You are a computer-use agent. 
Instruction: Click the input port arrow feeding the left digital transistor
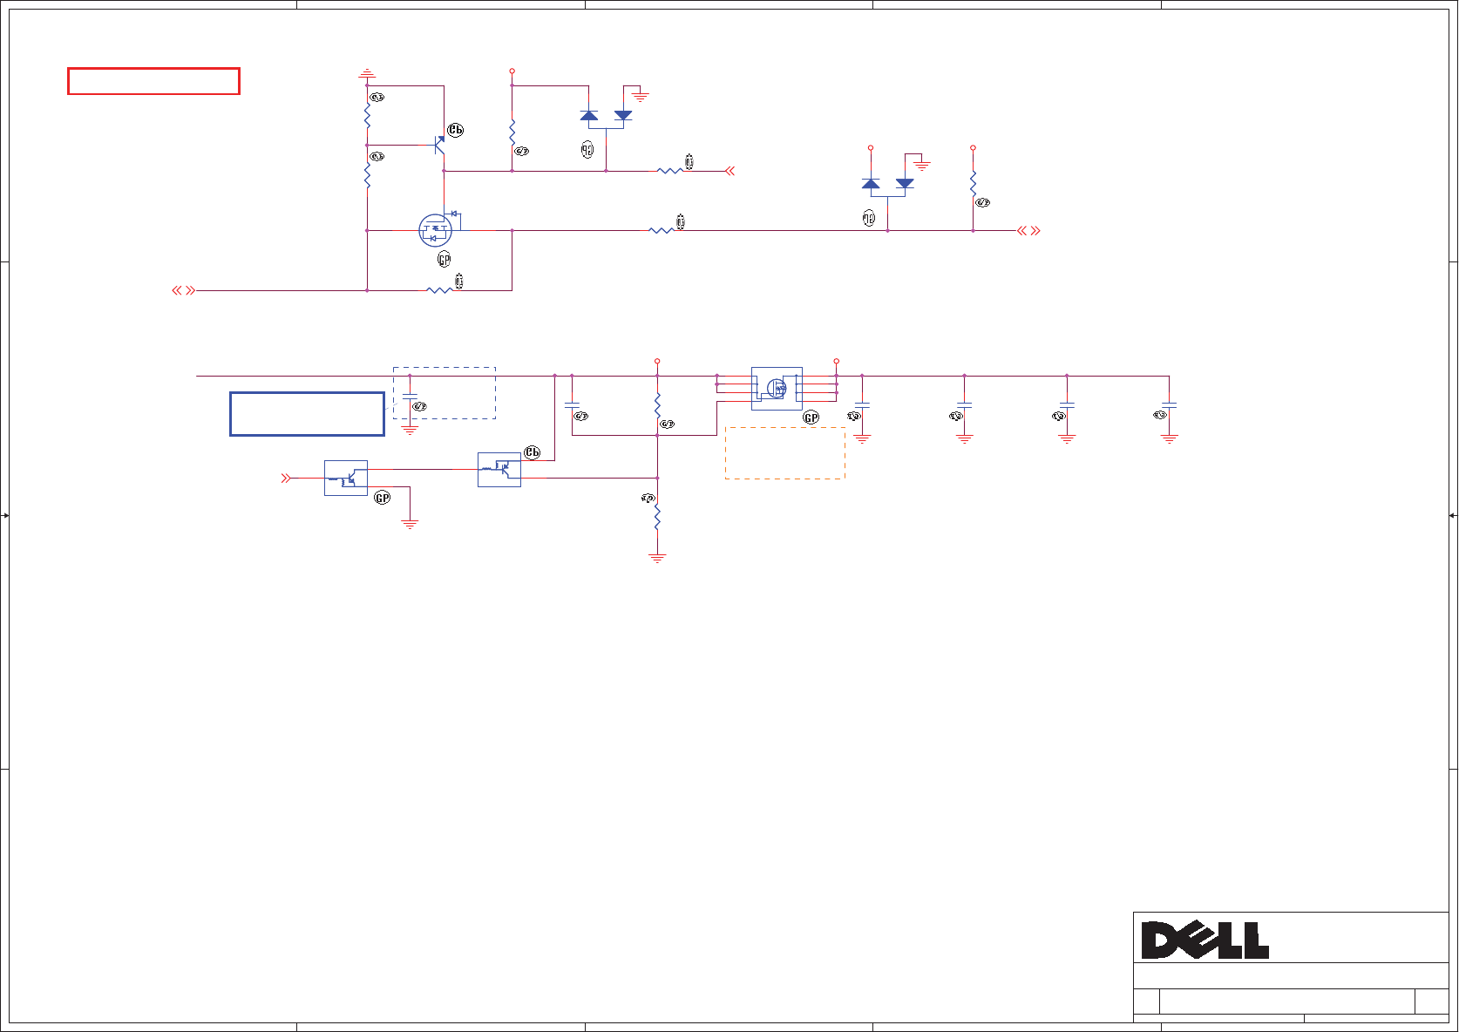(285, 478)
